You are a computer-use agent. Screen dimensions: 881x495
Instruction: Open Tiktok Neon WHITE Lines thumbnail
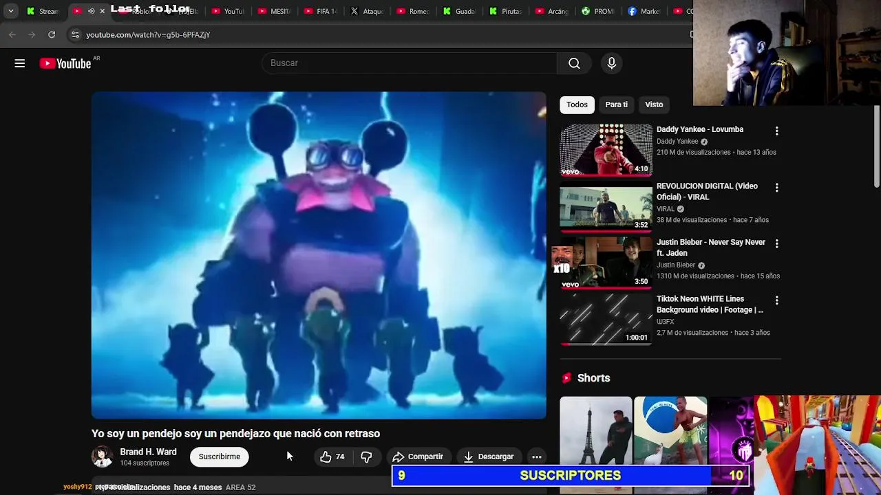(x=606, y=319)
